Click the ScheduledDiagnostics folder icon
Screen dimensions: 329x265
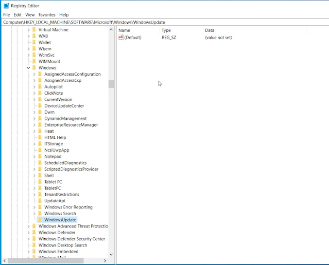(x=40, y=163)
